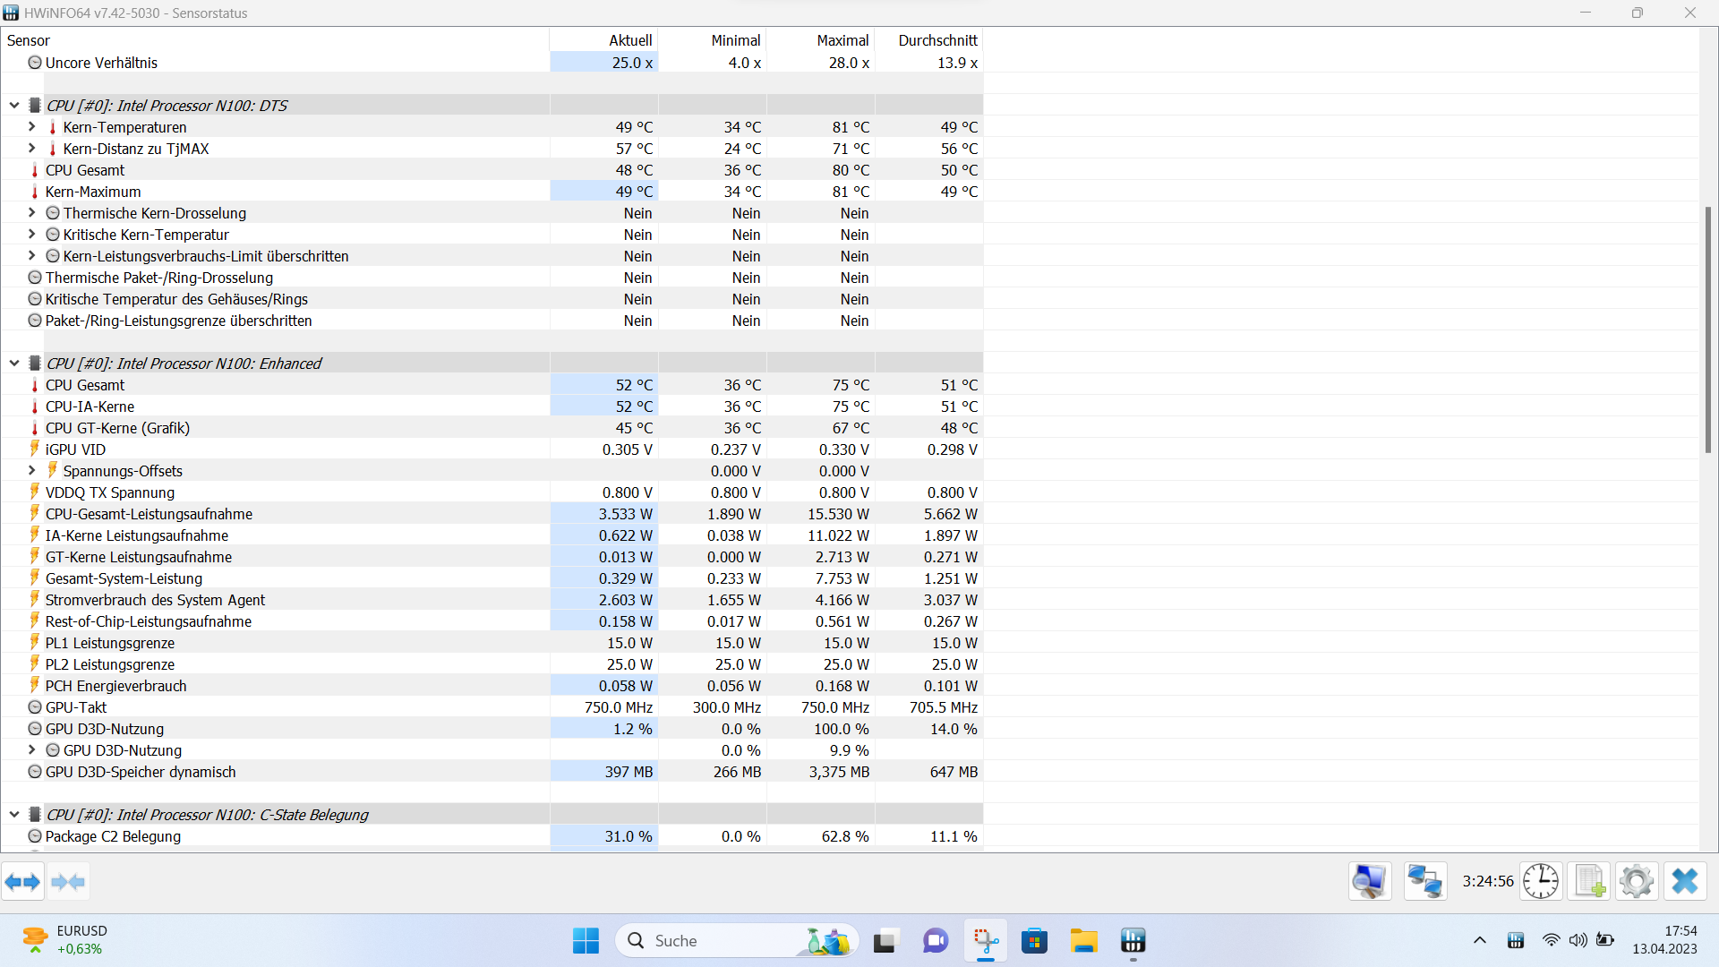Viewport: 1719px width, 967px height.
Task: Select the CPU GT-Kerne (Grafik) row
Action: (x=492, y=428)
